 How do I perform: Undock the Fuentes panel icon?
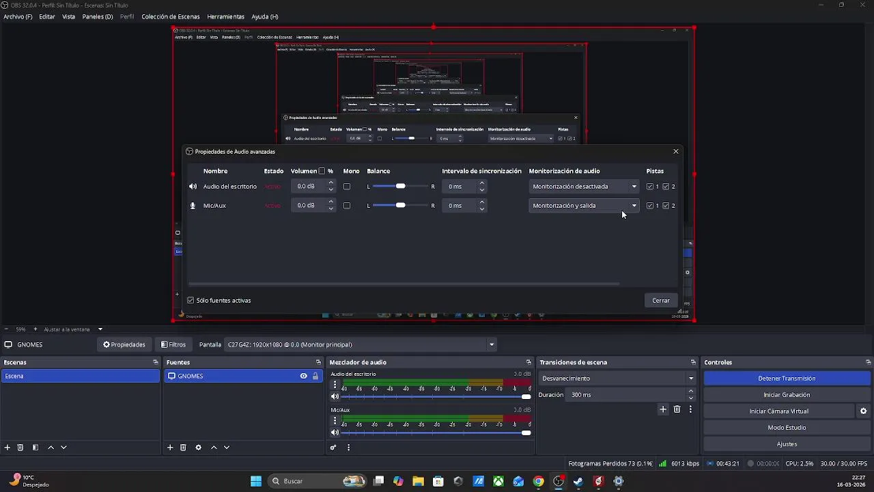pos(318,362)
